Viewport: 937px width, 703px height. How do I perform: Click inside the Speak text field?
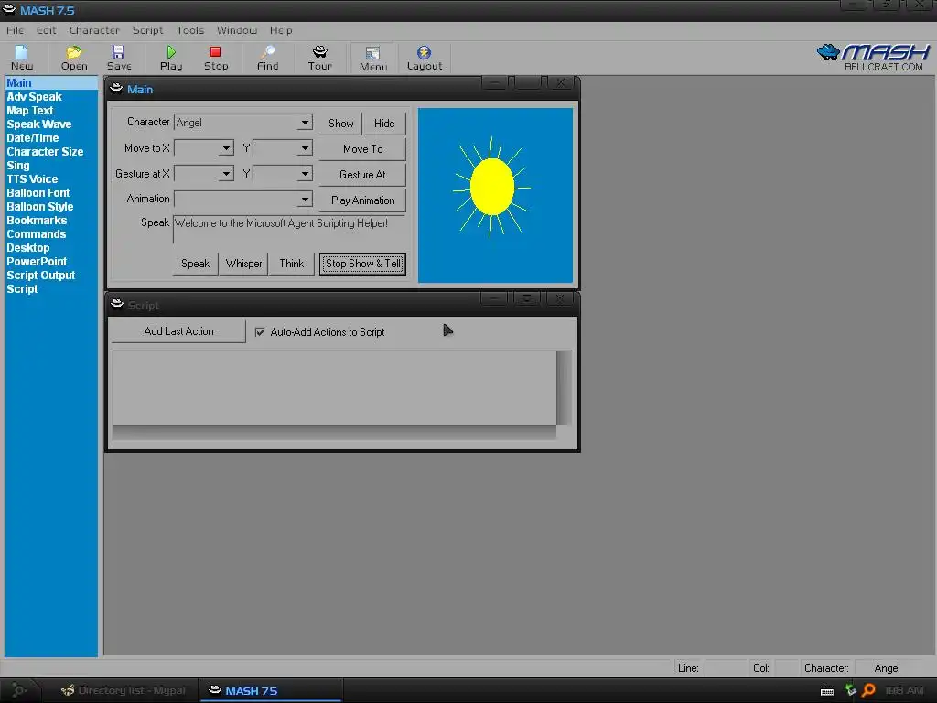coord(289,230)
